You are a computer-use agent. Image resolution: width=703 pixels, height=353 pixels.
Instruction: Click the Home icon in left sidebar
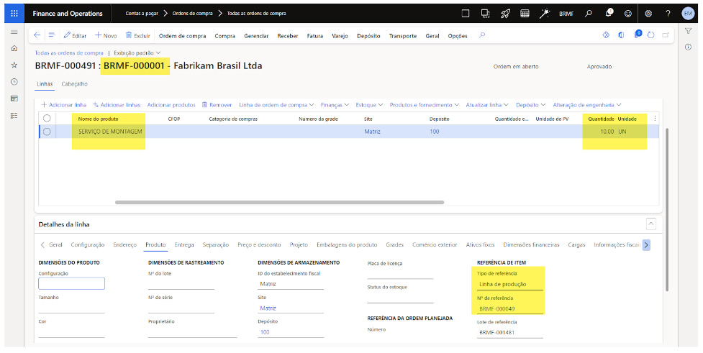point(14,48)
